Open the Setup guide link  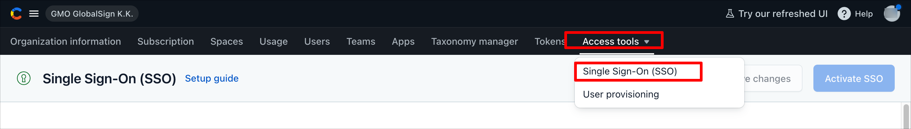[x=211, y=78]
